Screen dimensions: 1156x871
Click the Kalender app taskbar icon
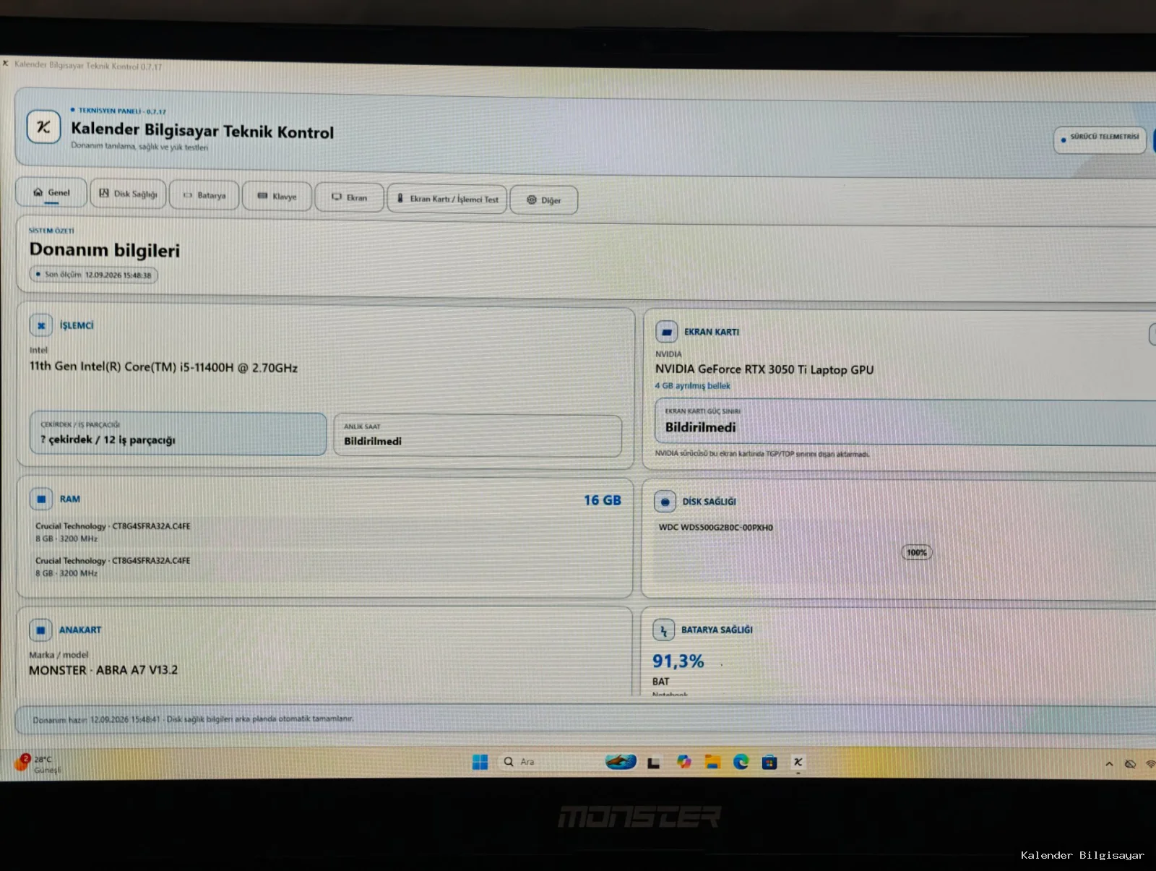798,762
